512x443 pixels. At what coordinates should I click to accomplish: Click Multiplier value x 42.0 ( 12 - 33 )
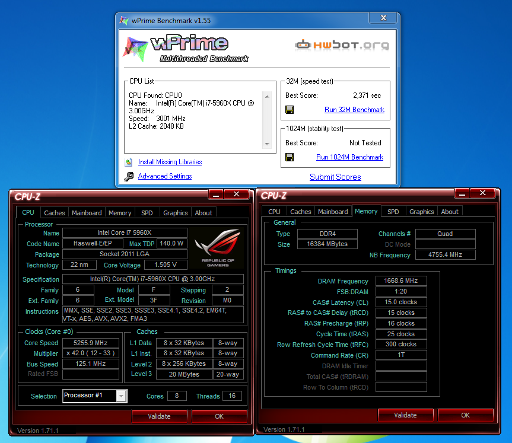[x=90, y=353]
